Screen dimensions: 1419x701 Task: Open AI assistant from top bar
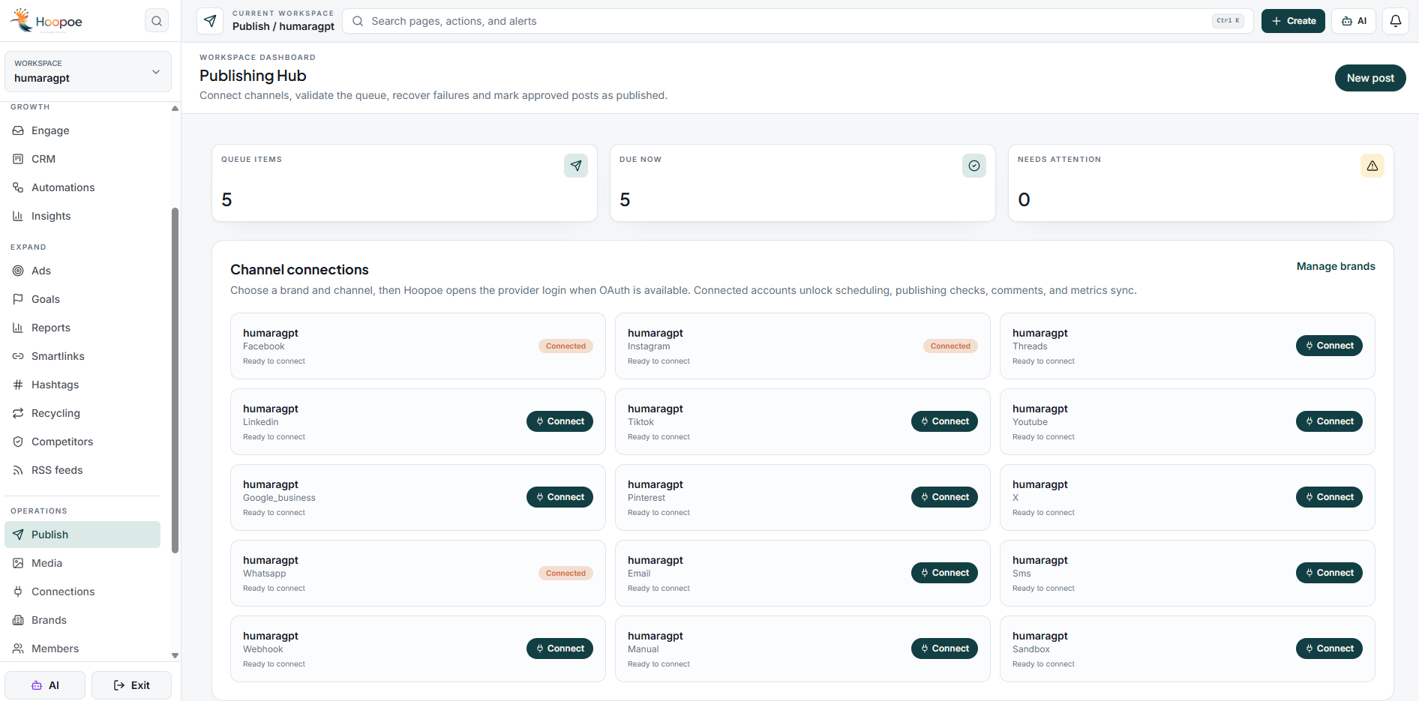[1354, 21]
